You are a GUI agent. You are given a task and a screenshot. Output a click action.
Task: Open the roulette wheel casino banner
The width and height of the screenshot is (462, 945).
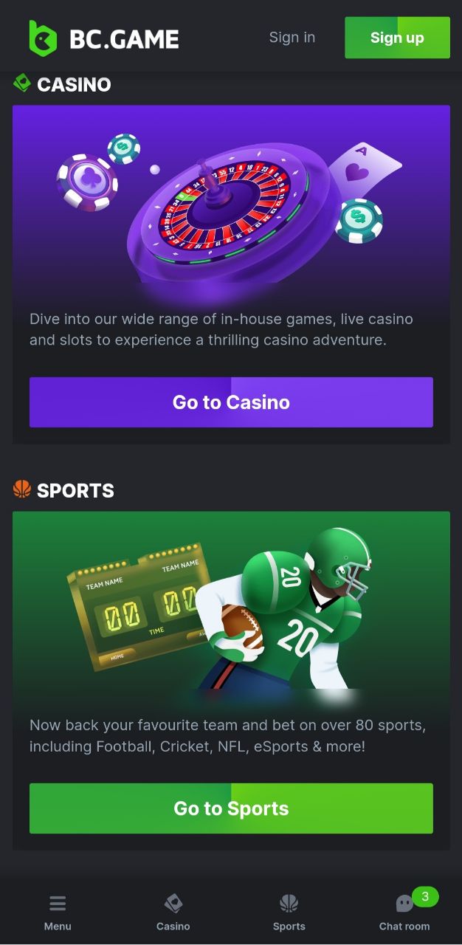[x=231, y=201]
